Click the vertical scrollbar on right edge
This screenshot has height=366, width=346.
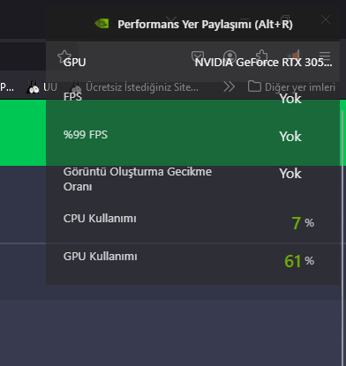[342, 235]
